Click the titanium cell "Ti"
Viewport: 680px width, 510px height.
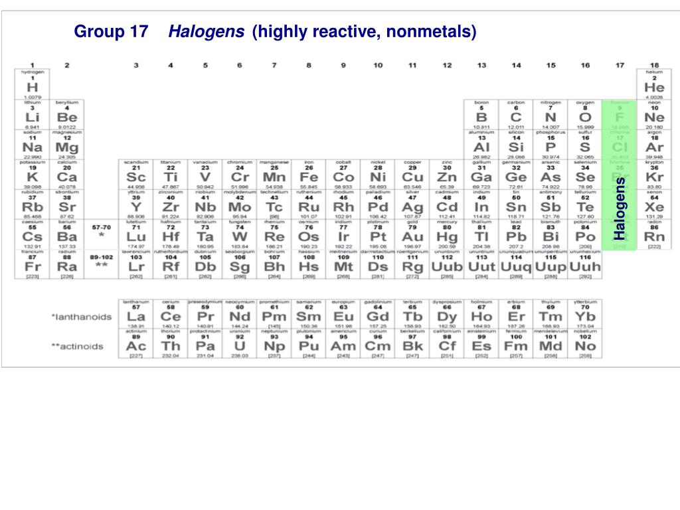tap(171, 175)
